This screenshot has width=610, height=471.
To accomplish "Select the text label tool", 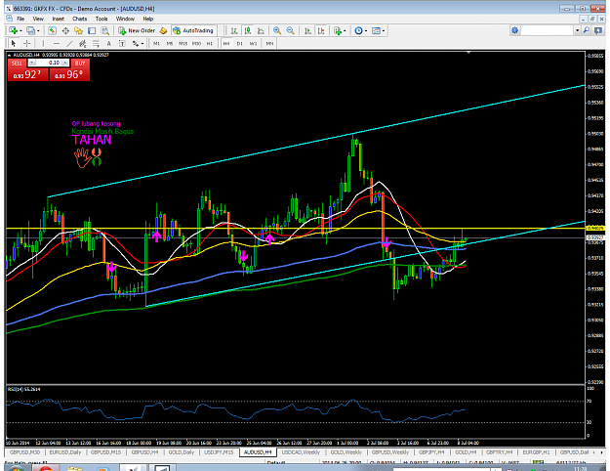I will coord(122,43).
